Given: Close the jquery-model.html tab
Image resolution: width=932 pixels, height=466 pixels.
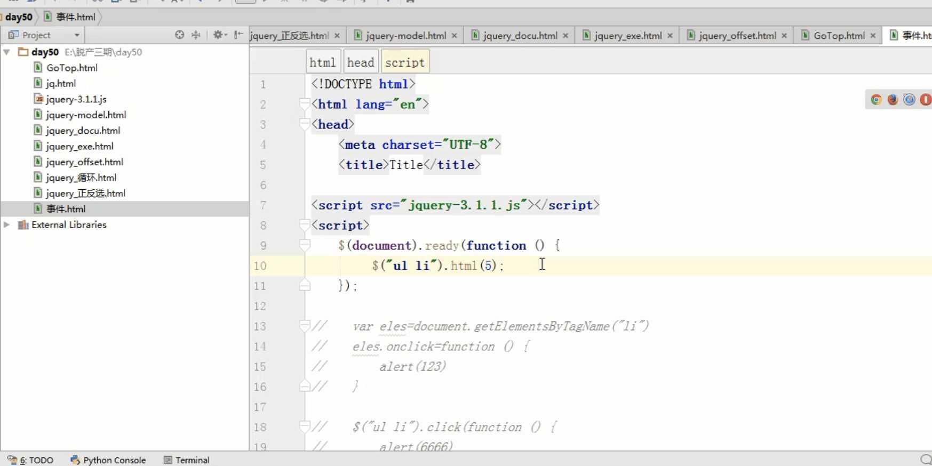Looking at the screenshot, I should point(454,36).
